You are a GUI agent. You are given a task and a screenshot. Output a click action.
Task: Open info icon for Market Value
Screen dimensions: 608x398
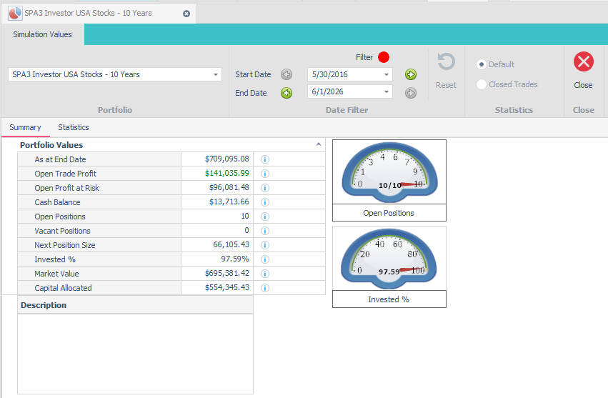[x=265, y=274]
